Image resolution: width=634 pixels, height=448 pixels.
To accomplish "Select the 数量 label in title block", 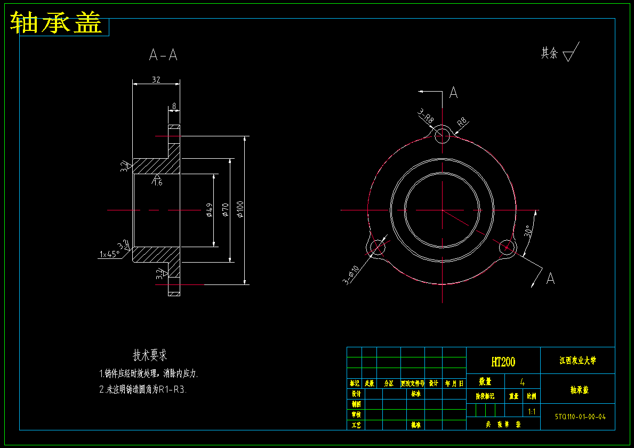I will coord(485,381).
